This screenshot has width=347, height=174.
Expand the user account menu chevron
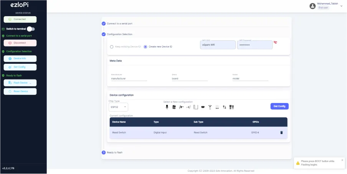click(x=341, y=6)
